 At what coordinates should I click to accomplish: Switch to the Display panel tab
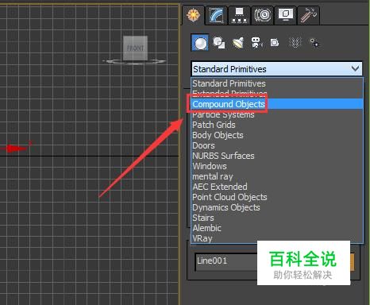285,15
